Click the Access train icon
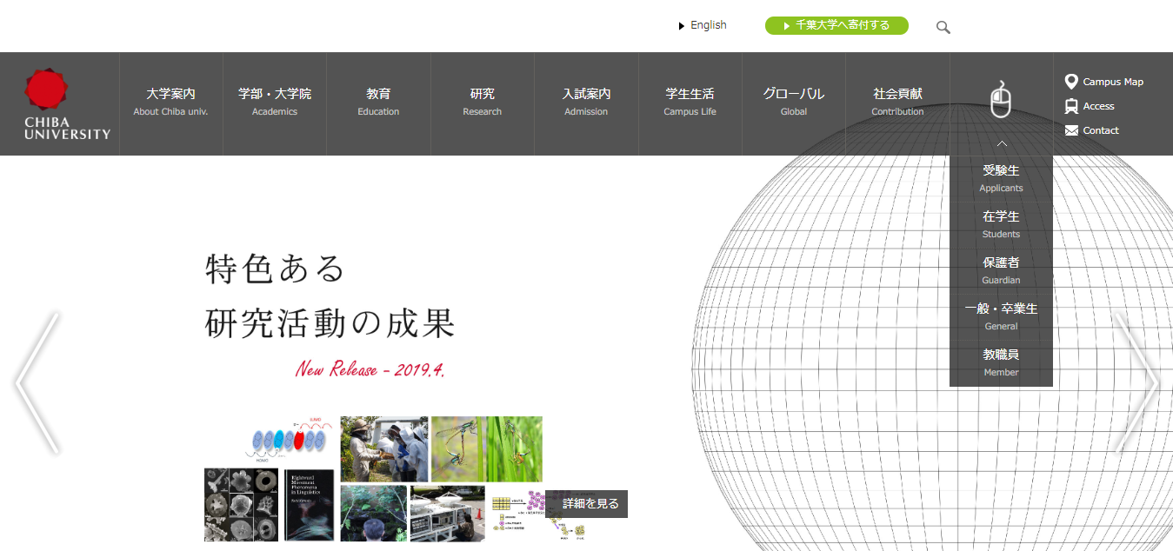The height and width of the screenshot is (551, 1173). coord(1071,106)
